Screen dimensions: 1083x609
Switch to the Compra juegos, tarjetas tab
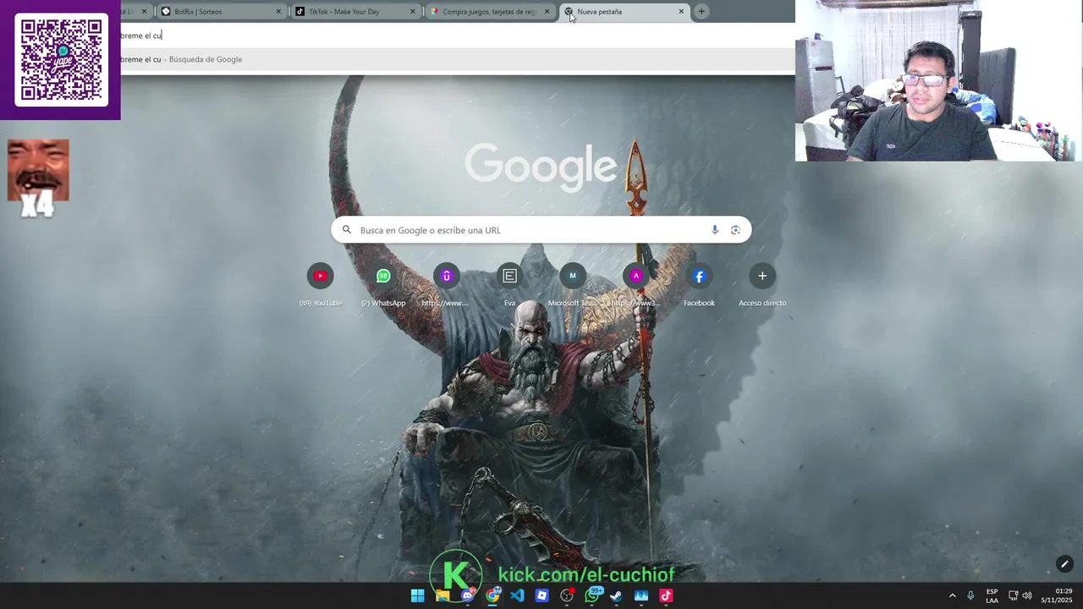coord(491,12)
